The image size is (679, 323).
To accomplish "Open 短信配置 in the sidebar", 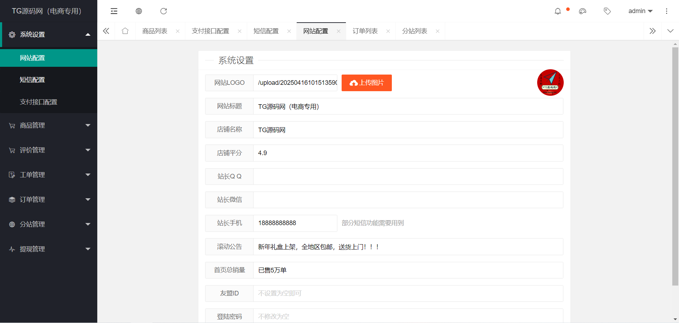I will click(x=33, y=80).
